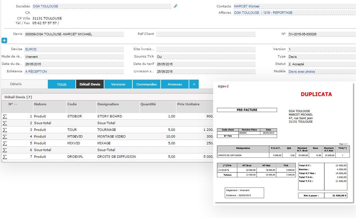Click the DUPLICATA invoice preview thumbnail
Viewport: 356px width, 218px height.
coord(283,142)
